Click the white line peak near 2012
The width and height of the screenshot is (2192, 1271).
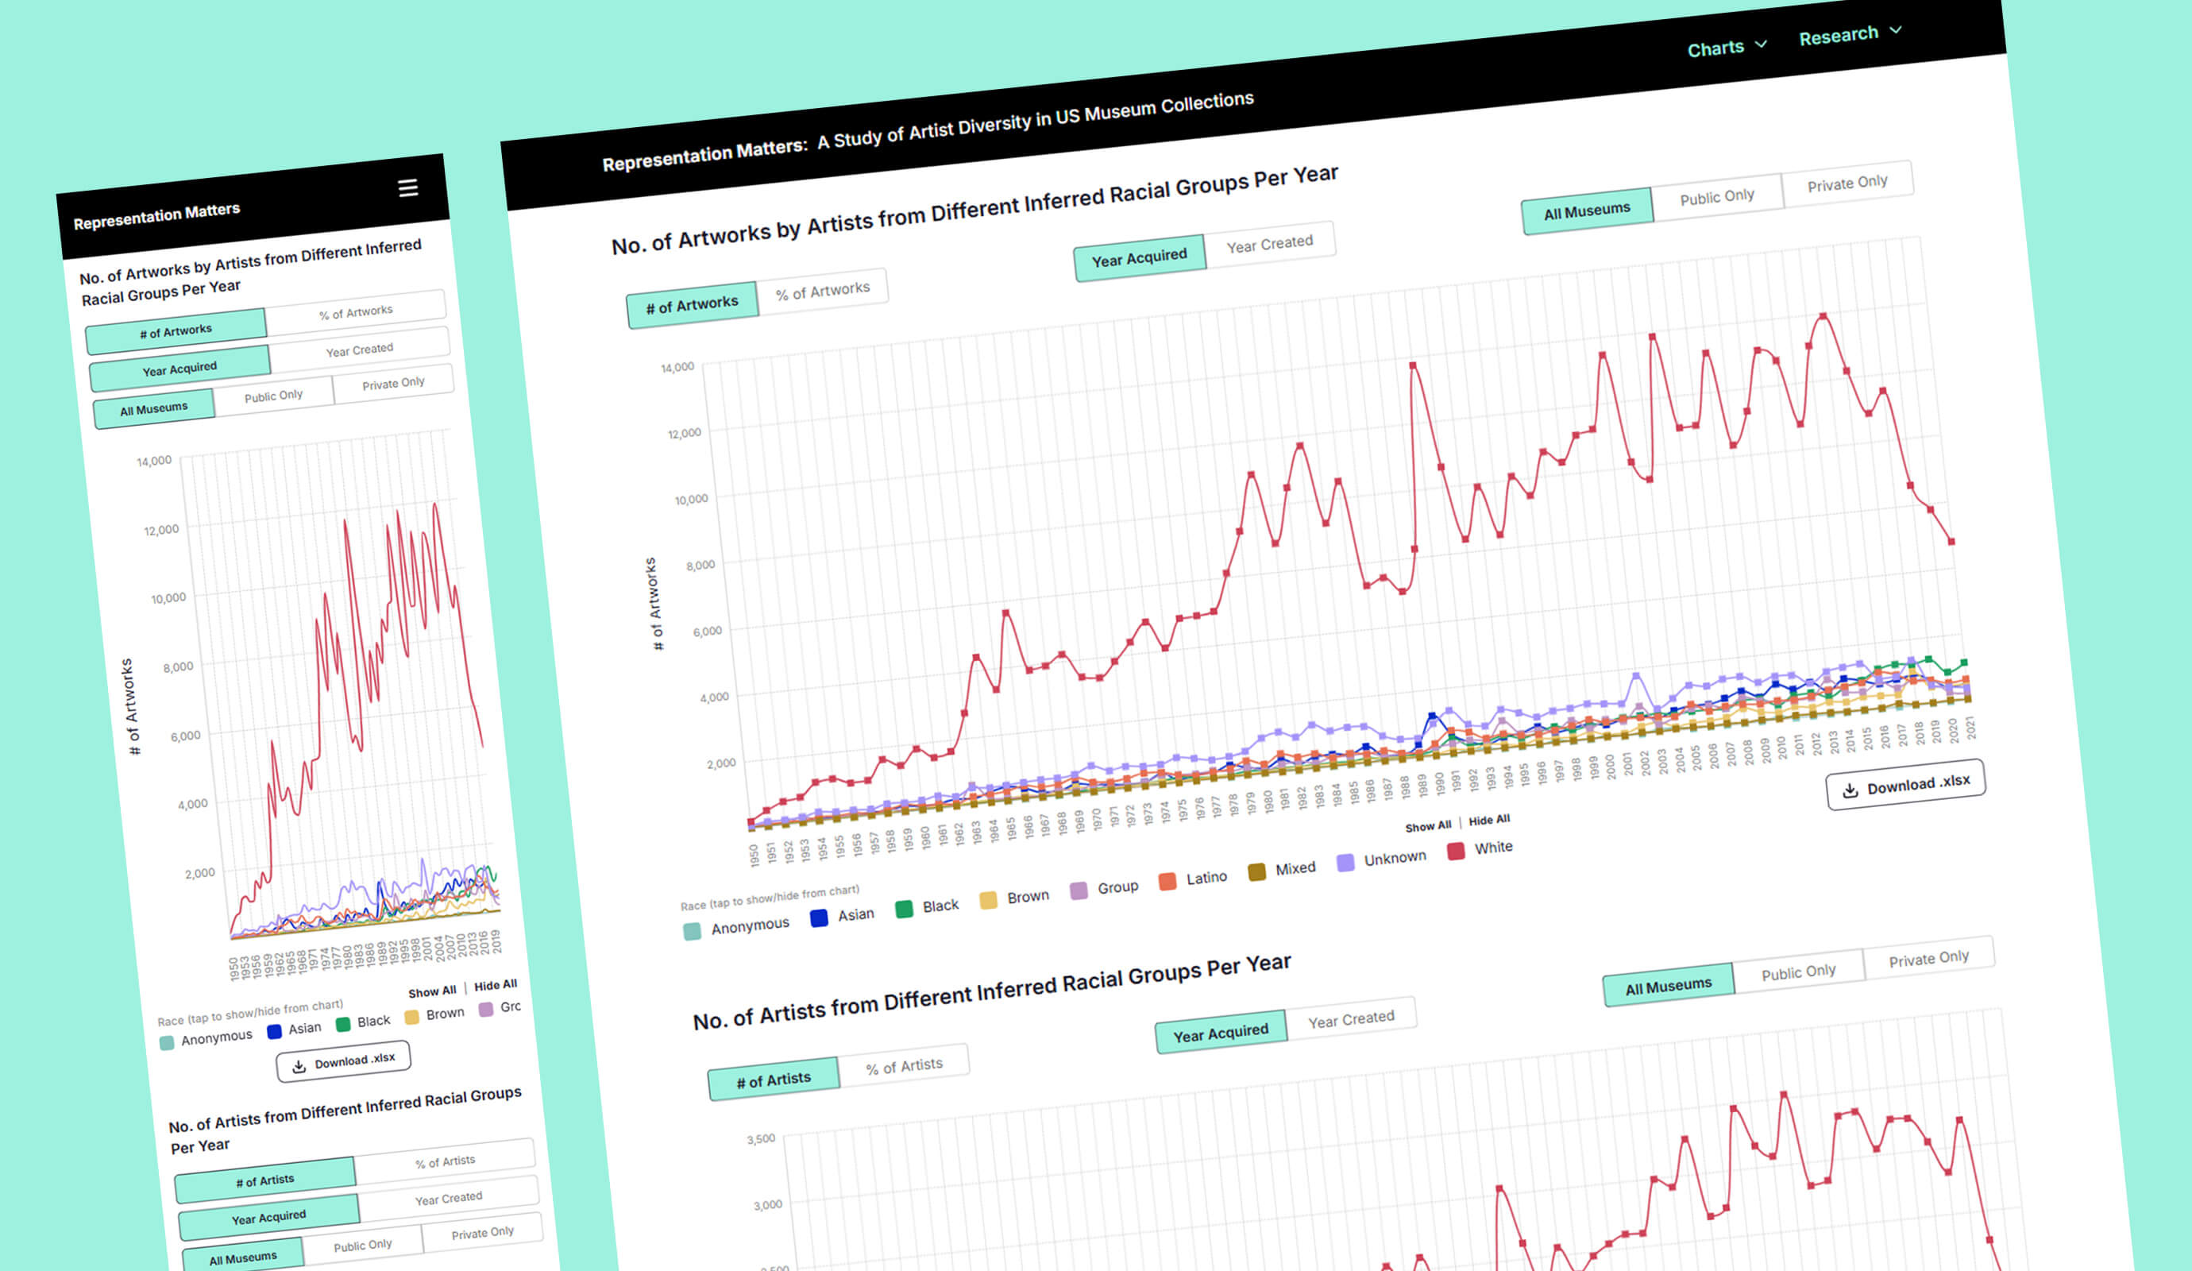point(1823,316)
